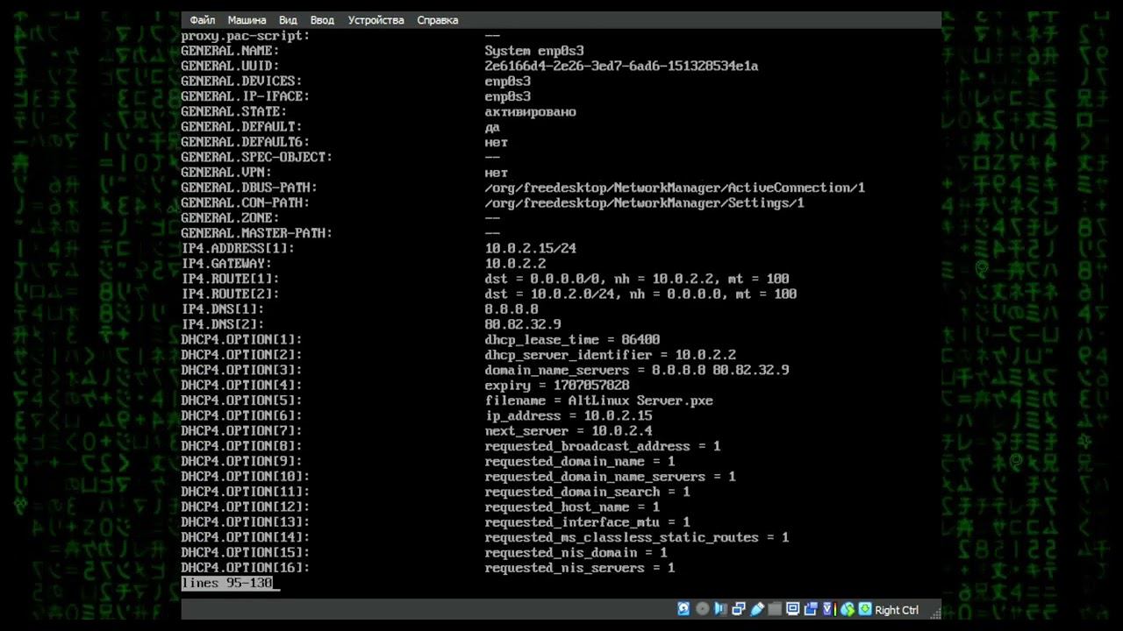Open the Файл menu
Image resolution: width=1123 pixels, height=631 pixels.
[x=202, y=20]
